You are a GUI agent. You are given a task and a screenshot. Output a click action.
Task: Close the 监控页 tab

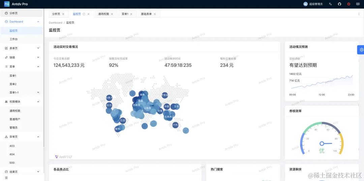point(88,14)
